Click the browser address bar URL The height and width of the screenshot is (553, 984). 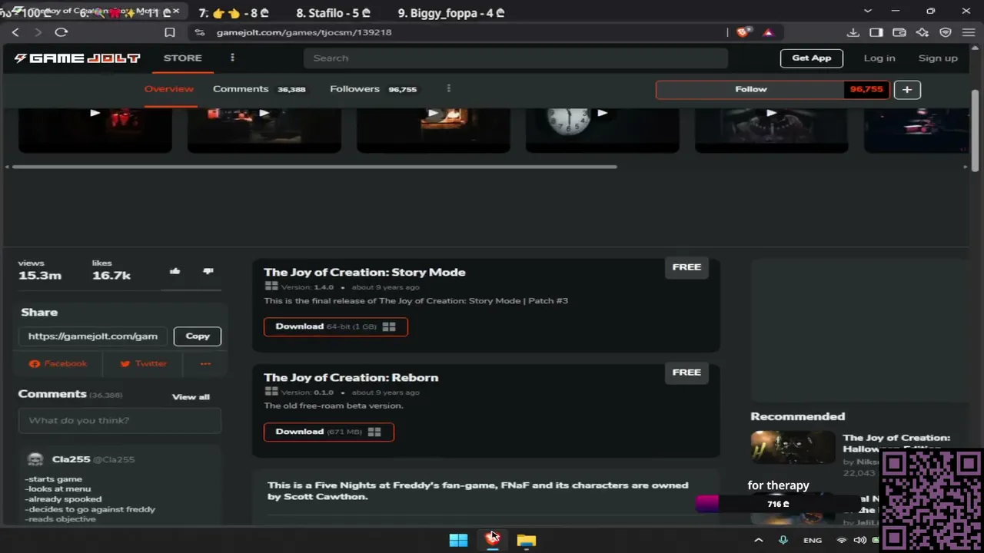(304, 32)
